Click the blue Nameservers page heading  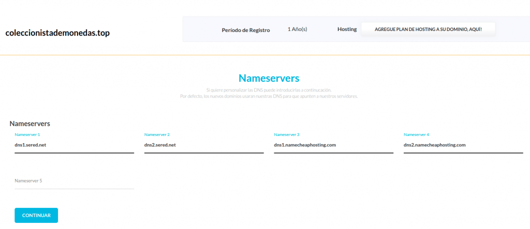tap(269, 78)
